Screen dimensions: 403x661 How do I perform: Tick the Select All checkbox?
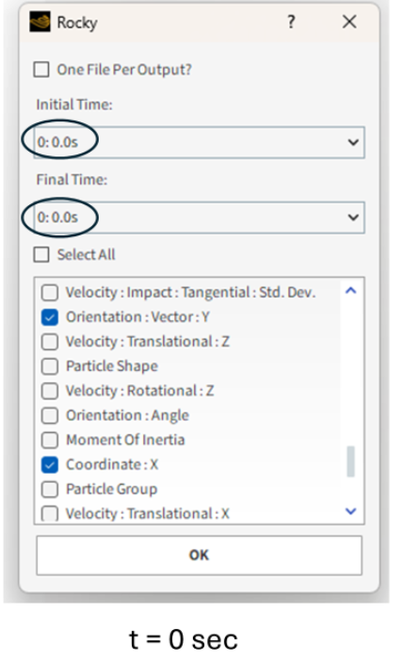pyautogui.click(x=41, y=254)
